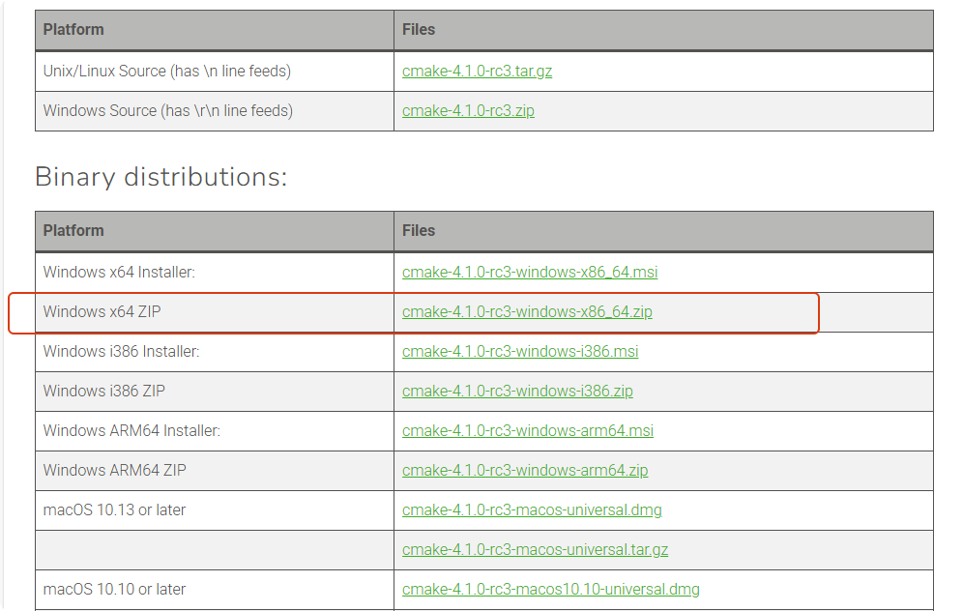Select the 'Windows ARM64 ZIP' cell
963x611 pixels.
pos(215,471)
